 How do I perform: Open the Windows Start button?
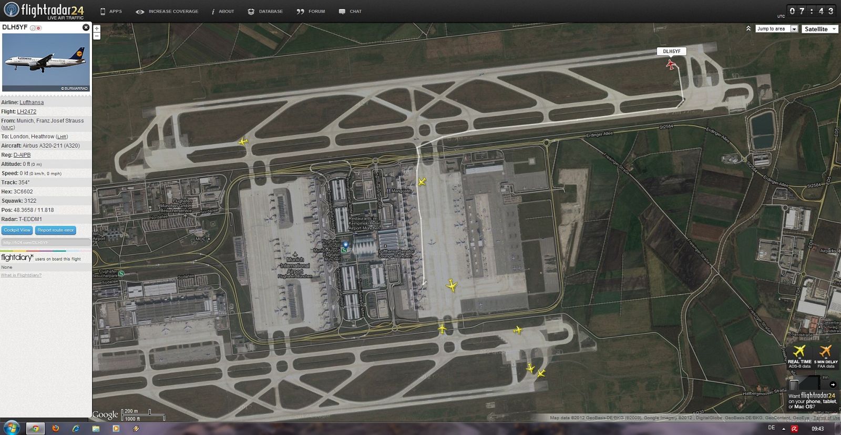11,428
